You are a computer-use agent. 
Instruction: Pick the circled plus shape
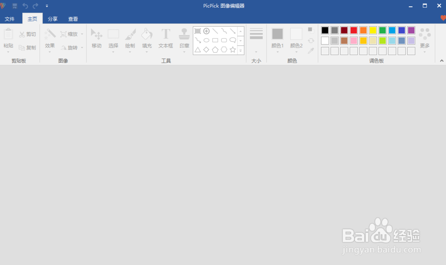206,31
